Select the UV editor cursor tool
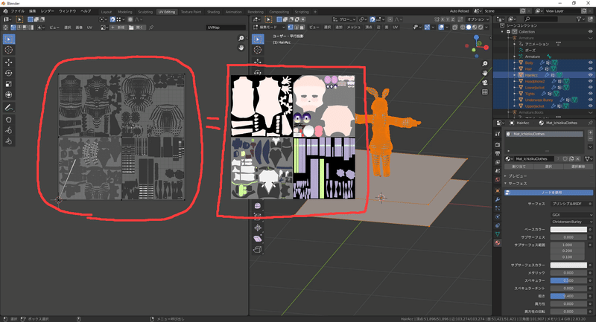Image resolution: width=596 pixels, height=322 pixels. click(x=8, y=50)
